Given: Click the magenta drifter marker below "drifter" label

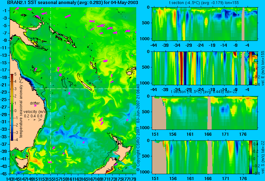Looking at the screenshot, I should pos(35,106).
